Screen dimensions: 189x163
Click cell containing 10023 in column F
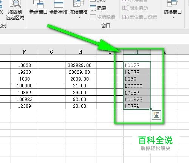pos(24,65)
